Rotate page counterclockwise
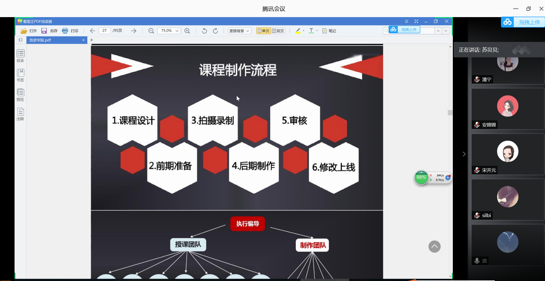The height and width of the screenshot is (281, 545). 204,31
